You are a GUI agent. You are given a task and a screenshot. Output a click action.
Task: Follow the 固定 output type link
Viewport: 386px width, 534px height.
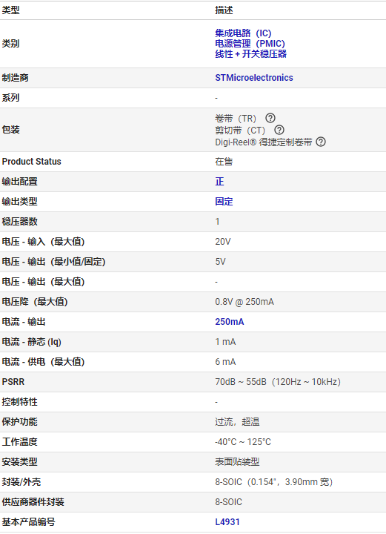pyautogui.click(x=224, y=202)
